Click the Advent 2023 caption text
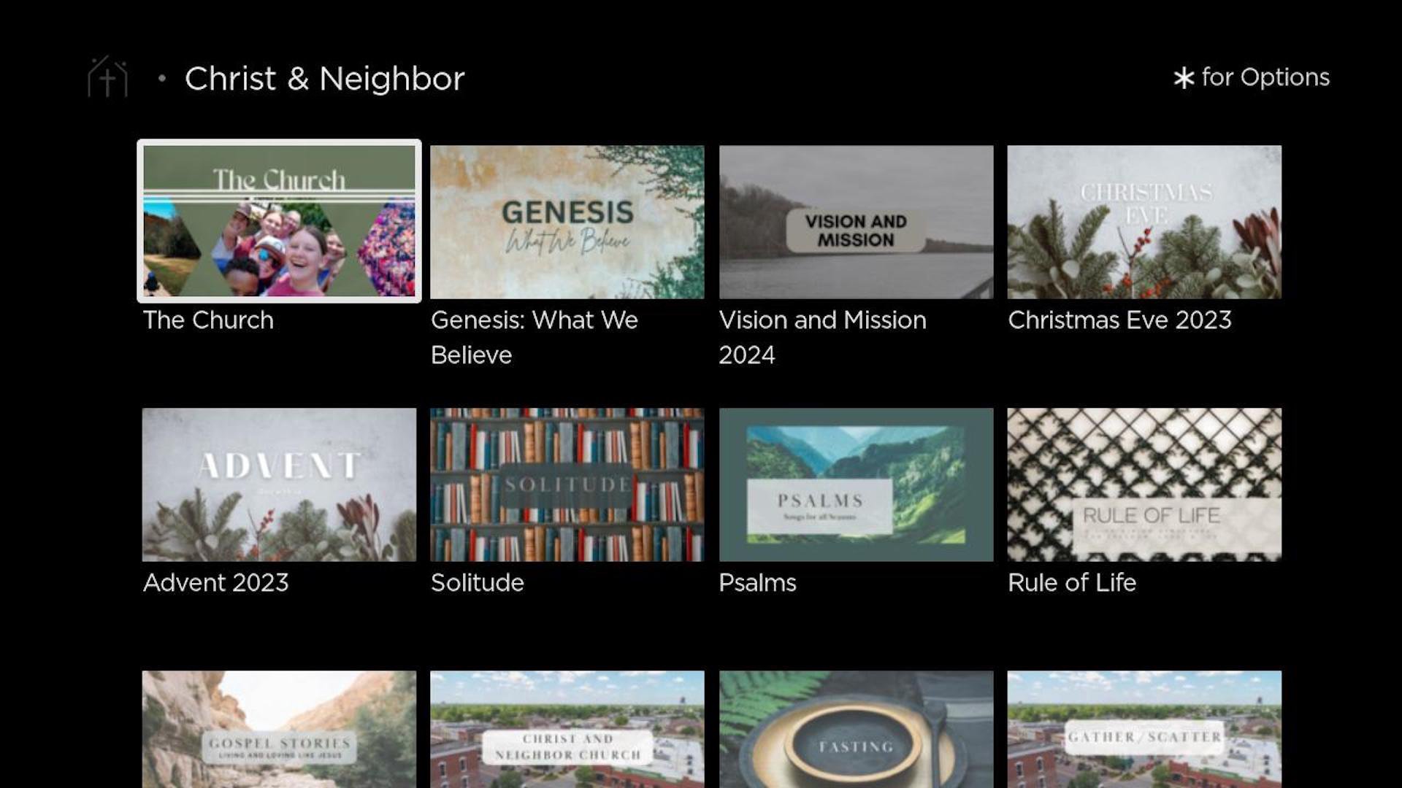1402x788 pixels. click(x=215, y=582)
